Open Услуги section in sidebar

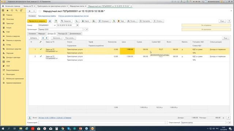pyautogui.click(x=9, y=28)
